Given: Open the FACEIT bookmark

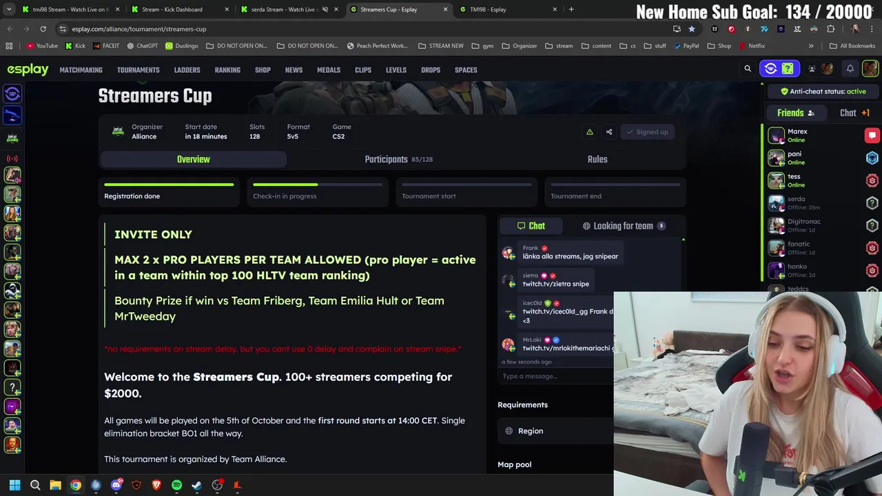Looking at the screenshot, I should tap(105, 45).
